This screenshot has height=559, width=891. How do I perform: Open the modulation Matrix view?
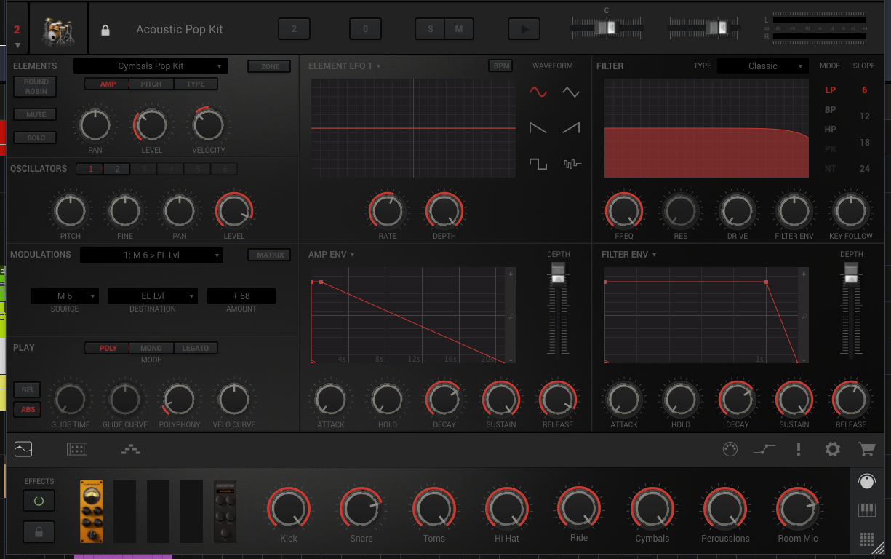pos(269,255)
